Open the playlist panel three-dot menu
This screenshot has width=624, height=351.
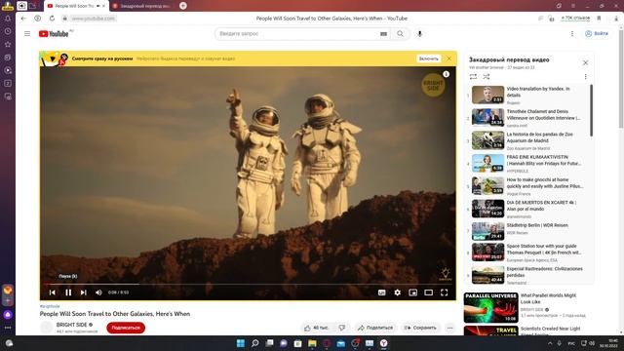[585, 76]
